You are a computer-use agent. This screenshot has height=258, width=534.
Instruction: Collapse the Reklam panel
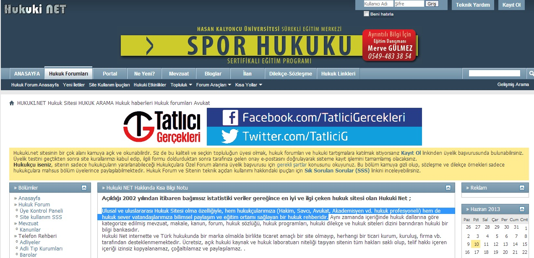click(522, 188)
